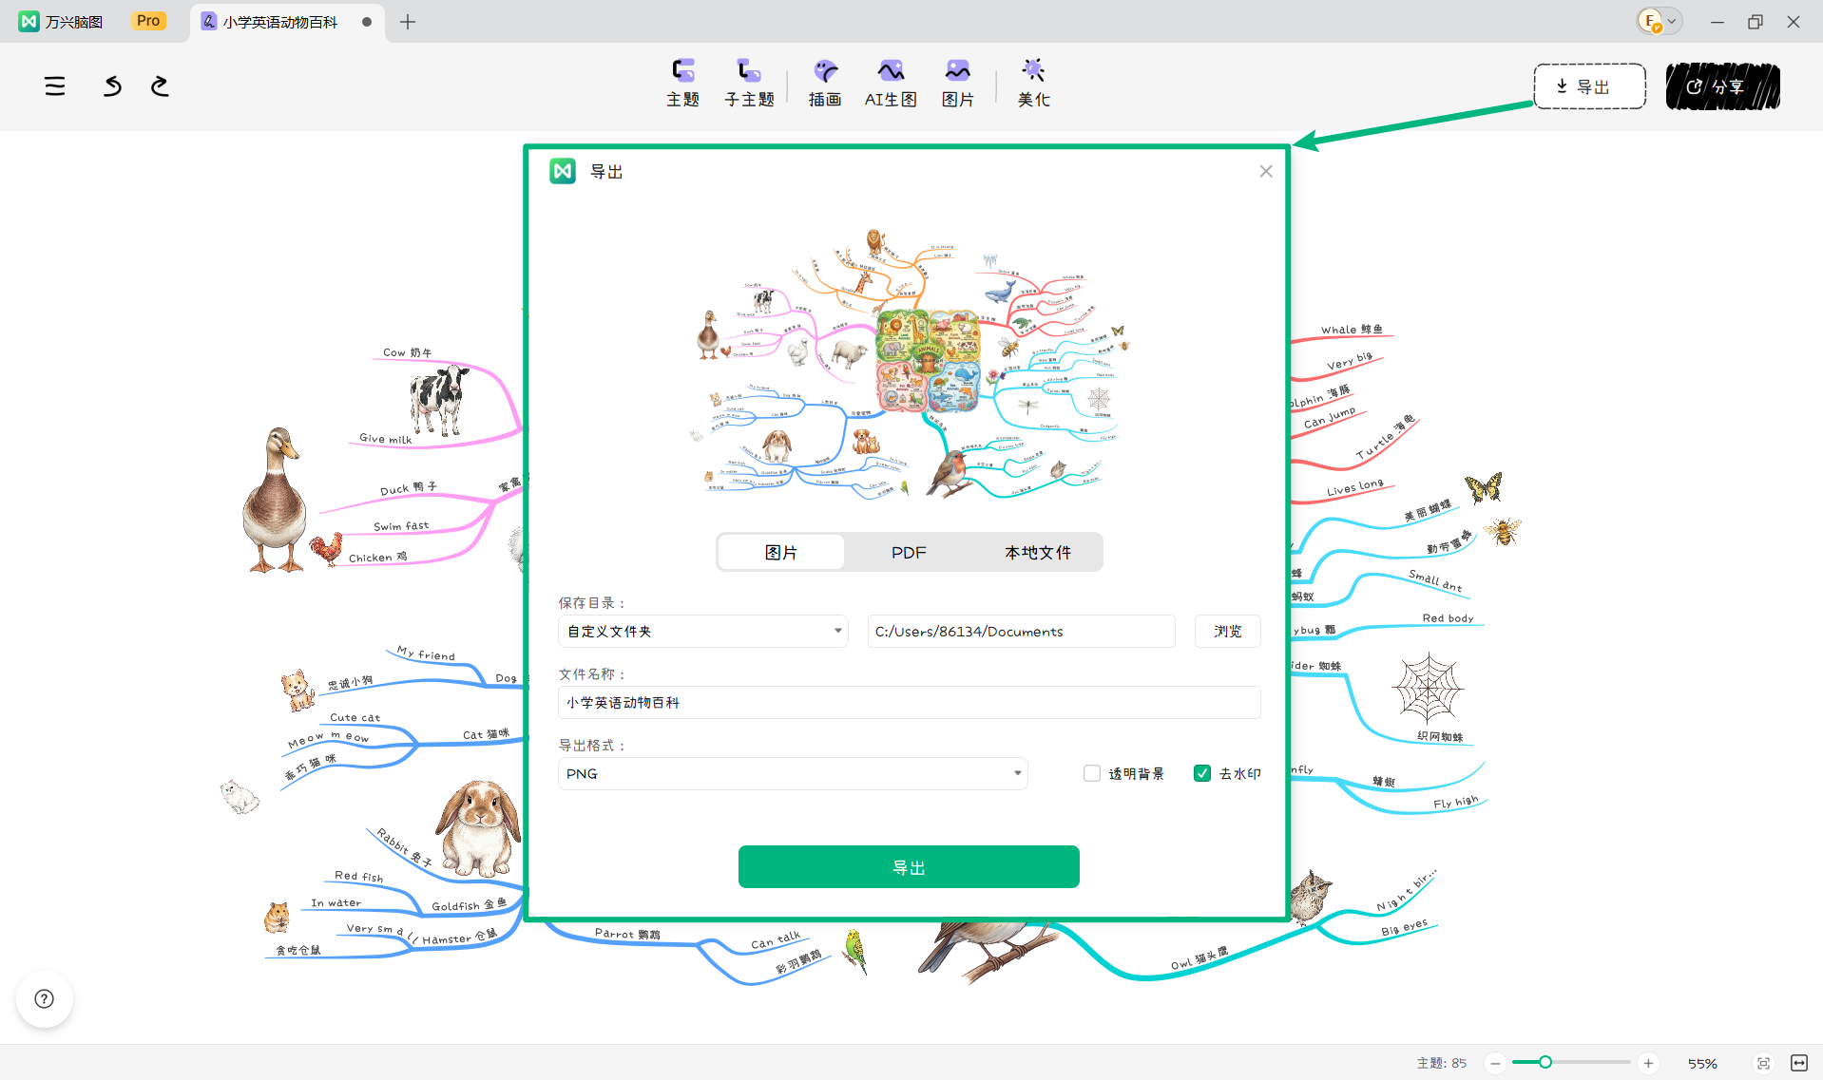This screenshot has width=1823, height=1080.
Task: Enable the 透明背景 transparent background checkbox
Action: tap(1092, 774)
